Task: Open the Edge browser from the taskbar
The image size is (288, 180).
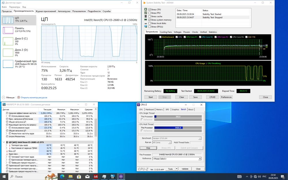Action: click(62, 177)
